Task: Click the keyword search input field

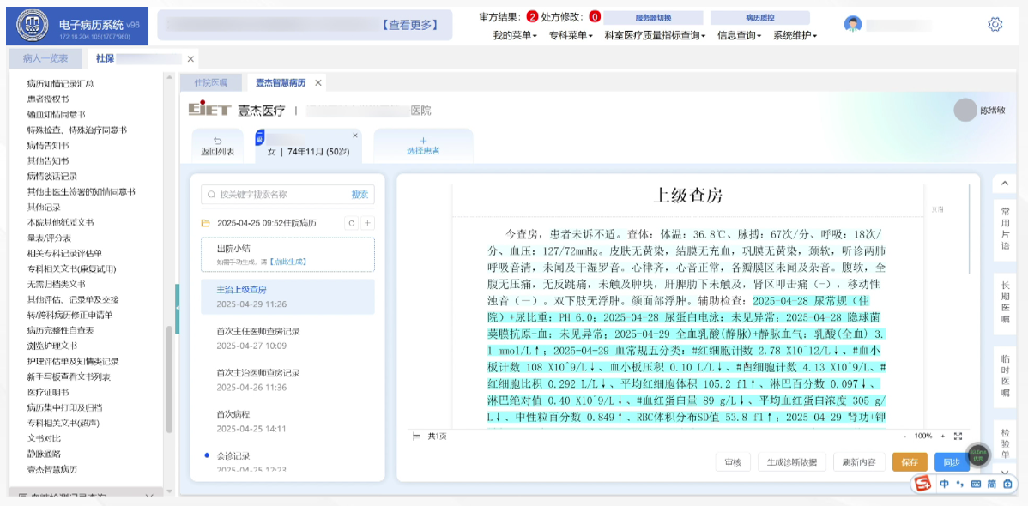Action: point(275,195)
